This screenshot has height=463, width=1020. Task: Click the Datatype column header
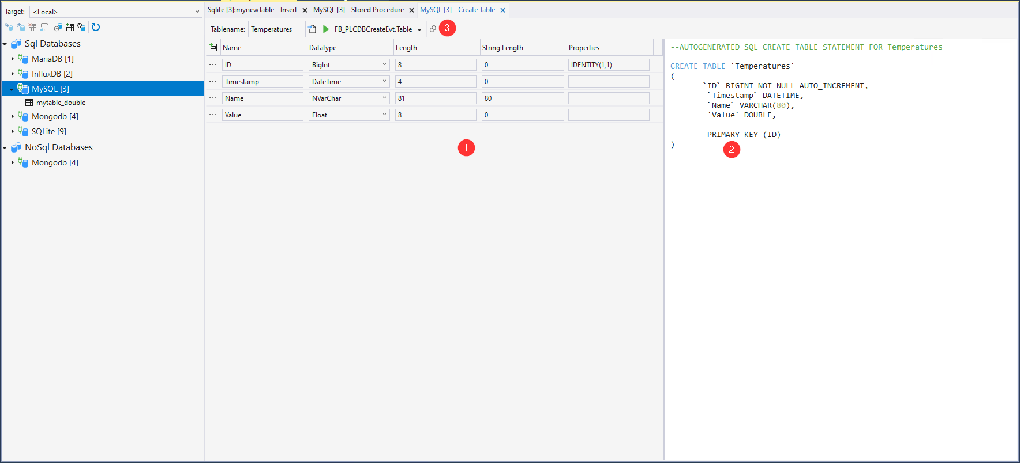click(x=350, y=47)
